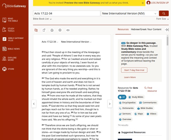Screen dimensions: 171x140
Task: Click the print icon
Action: [52, 30]
